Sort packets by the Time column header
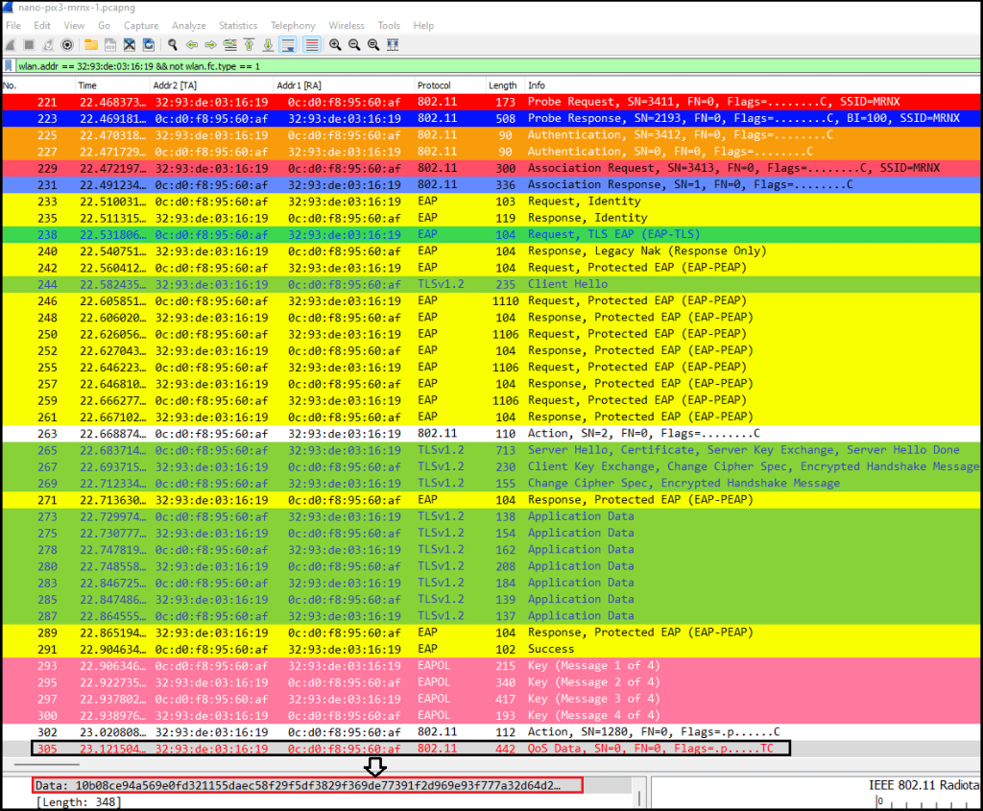The width and height of the screenshot is (983, 811). [x=87, y=85]
